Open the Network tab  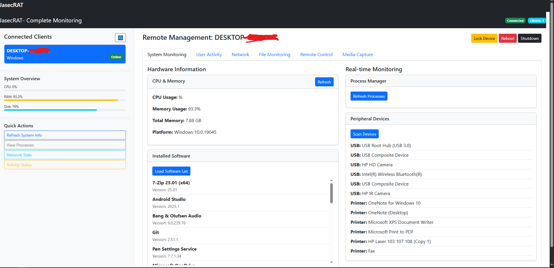[x=240, y=54]
